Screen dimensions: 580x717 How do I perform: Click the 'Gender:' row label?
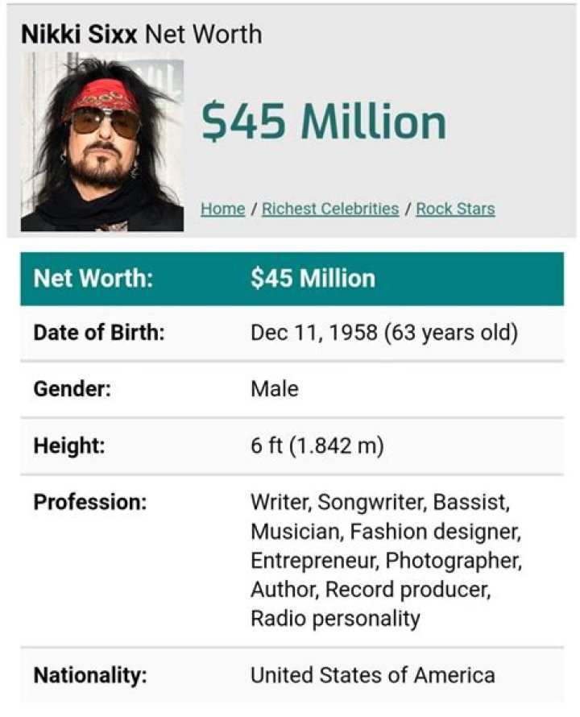click(72, 389)
